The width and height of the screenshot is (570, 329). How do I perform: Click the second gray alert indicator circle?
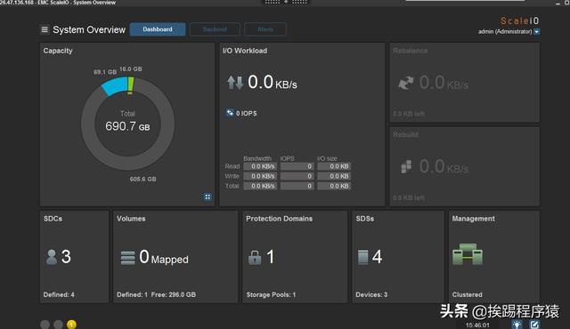click(58, 325)
